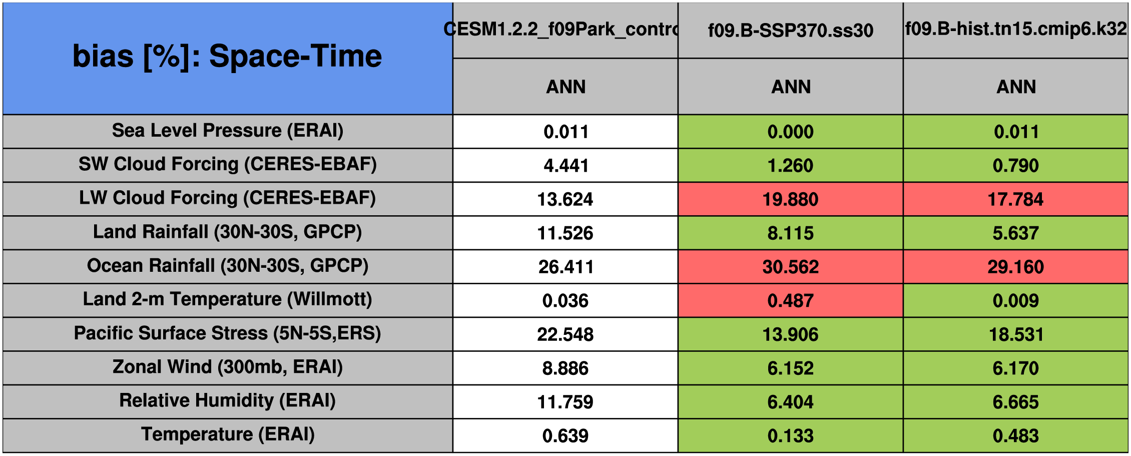Click the Pacific Surface Stress (5N-5S,ERS) label
The height and width of the screenshot is (456, 1131).
(227, 333)
